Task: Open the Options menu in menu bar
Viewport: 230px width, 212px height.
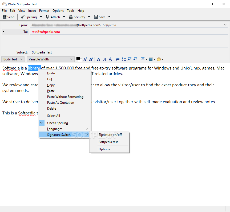Action: (x=58, y=11)
